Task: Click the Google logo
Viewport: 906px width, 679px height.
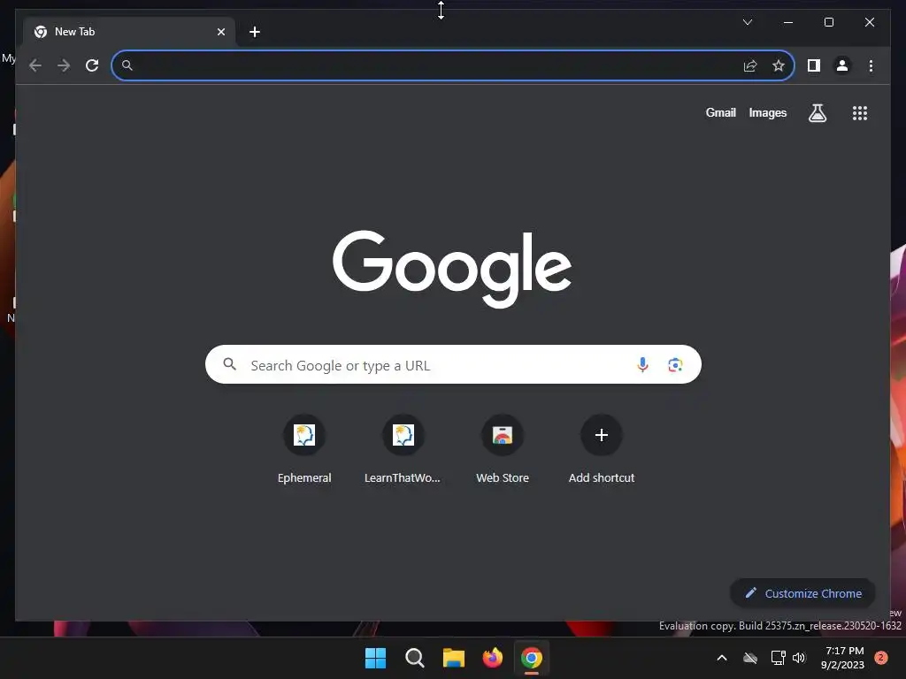Action: click(452, 269)
